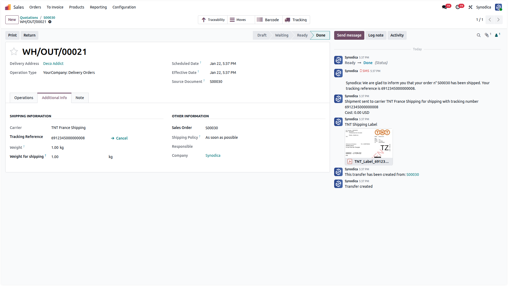508x286 pixels.
Task: Switch to the Additional Info tab
Action: click(x=54, y=98)
